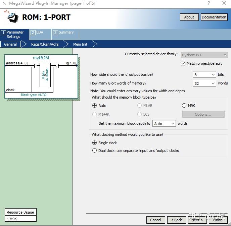Click the ROM chip wizard icon

coord(12,17)
